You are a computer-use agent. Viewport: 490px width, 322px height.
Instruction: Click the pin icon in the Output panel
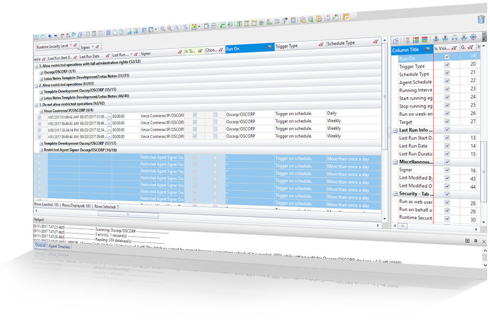coord(476,241)
